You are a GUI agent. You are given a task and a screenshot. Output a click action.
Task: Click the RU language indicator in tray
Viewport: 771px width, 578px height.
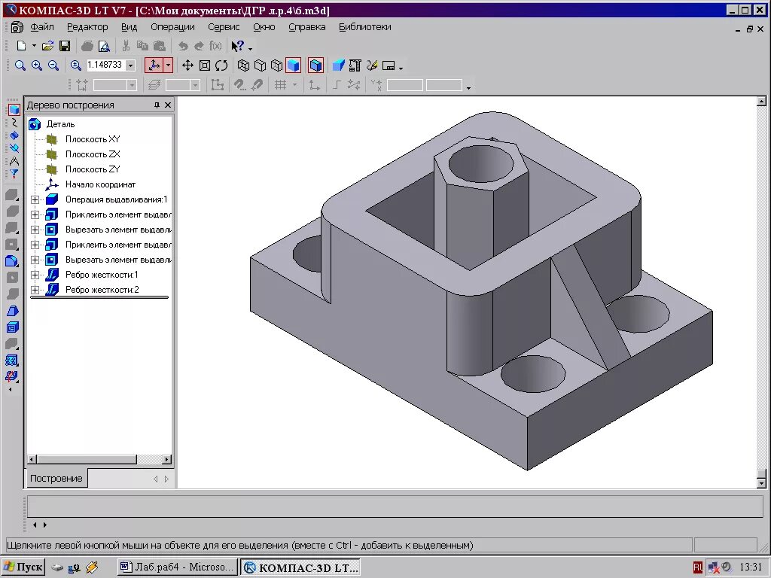coord(698,567)
